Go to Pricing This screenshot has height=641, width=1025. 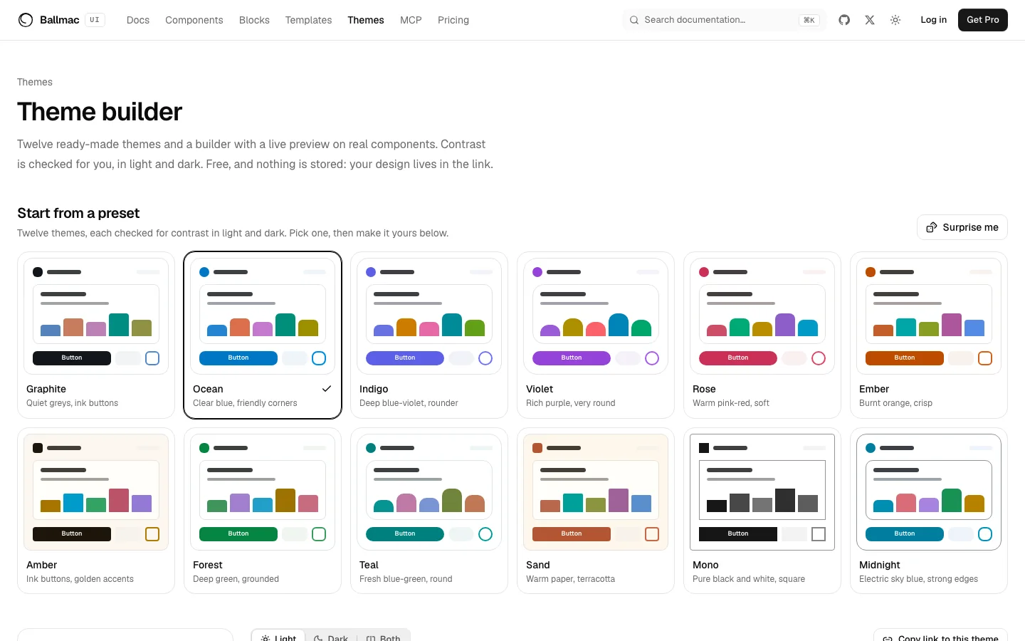pyautogui.click(x=453, y=20)
